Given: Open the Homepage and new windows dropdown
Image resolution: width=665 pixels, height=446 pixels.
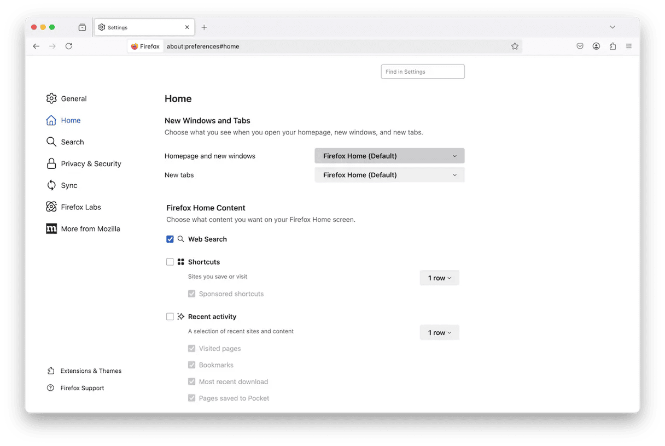Looking at the screenshot, I should (389, 156).
